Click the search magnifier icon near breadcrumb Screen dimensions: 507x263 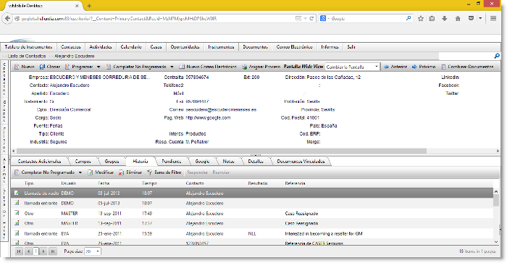click(497, 56)
